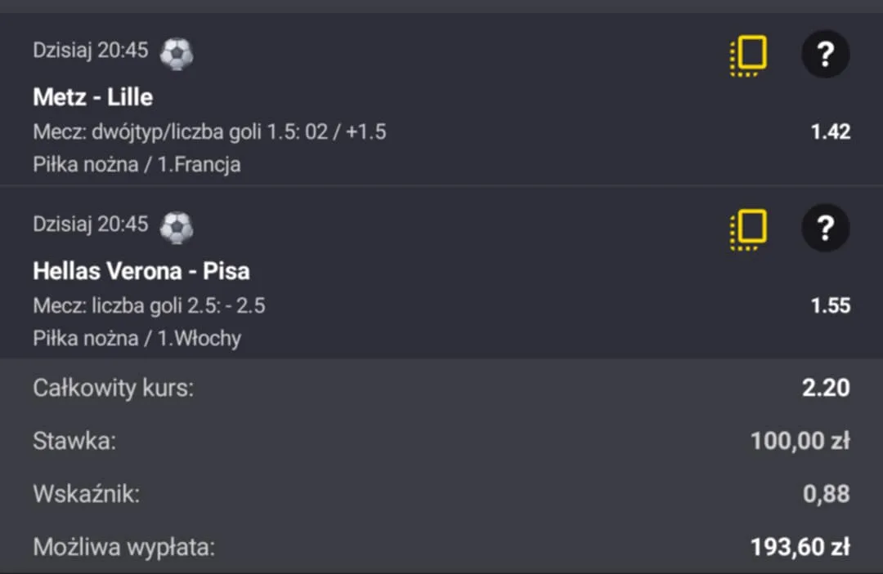Click the Metz - Lille match title
The height and width of the screenshot is (574, 883).
pos(92,97)
